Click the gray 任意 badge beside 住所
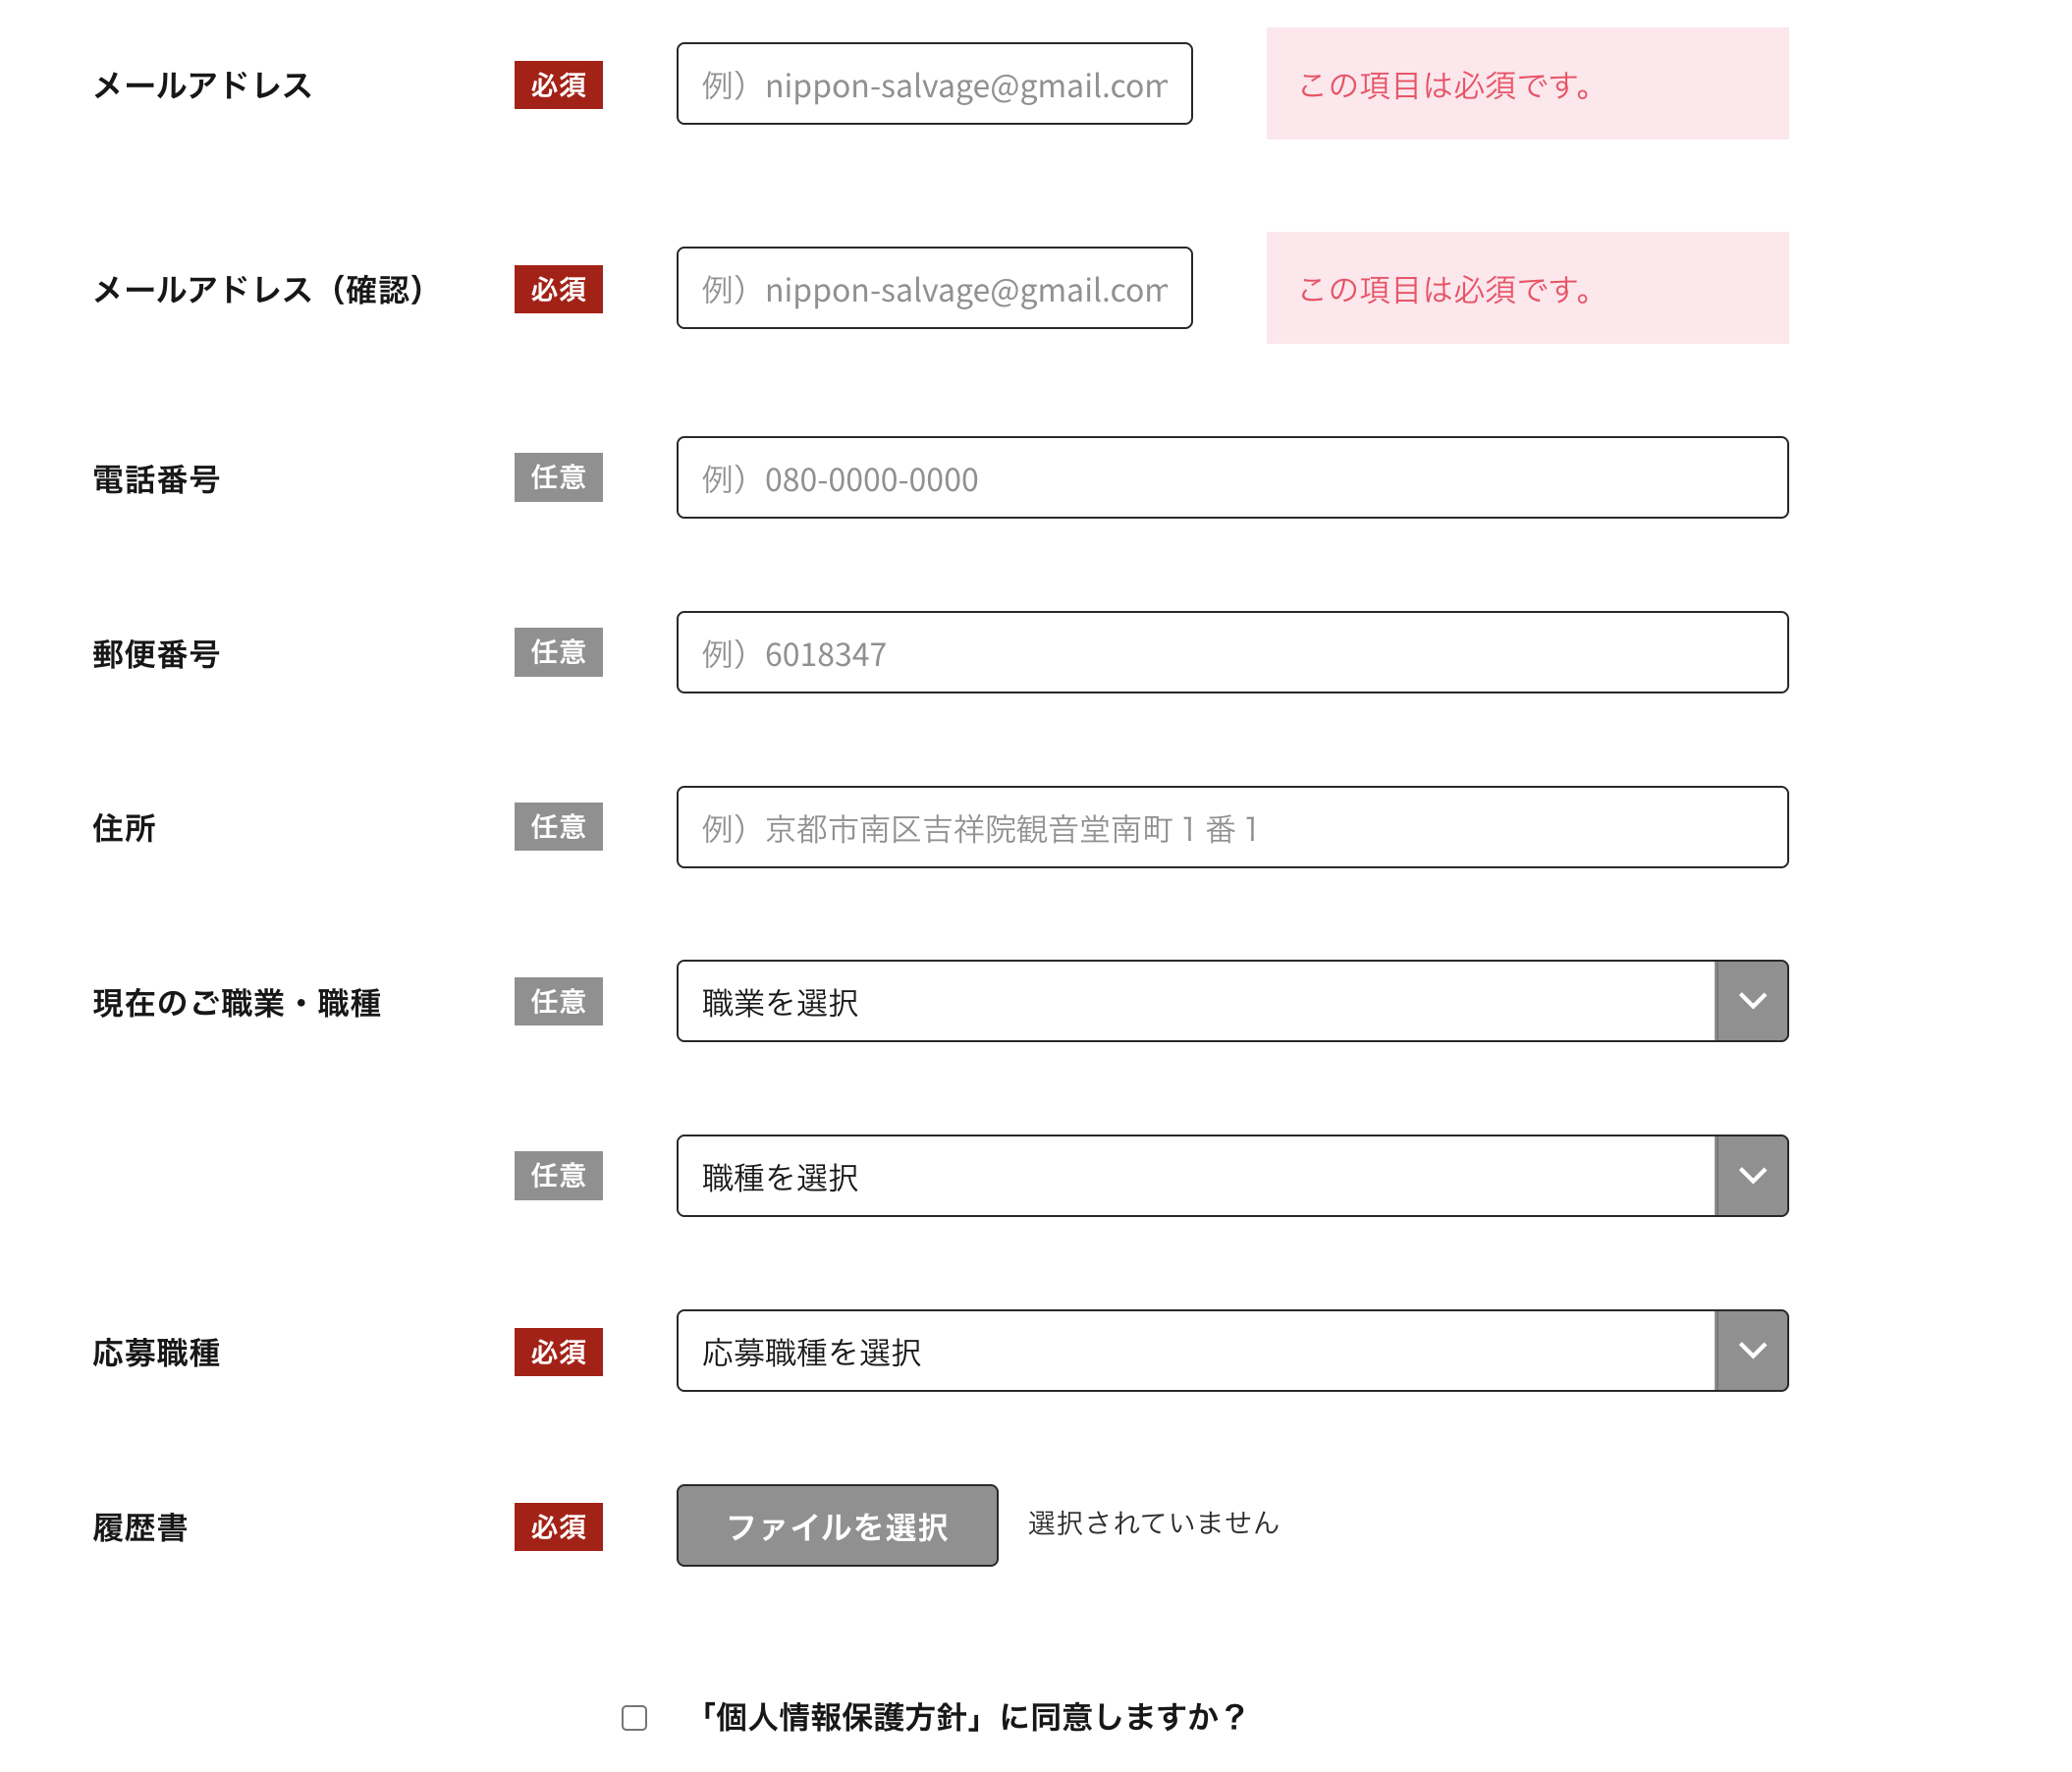Screen dimensions: 2072x1772 pos(558,827)
